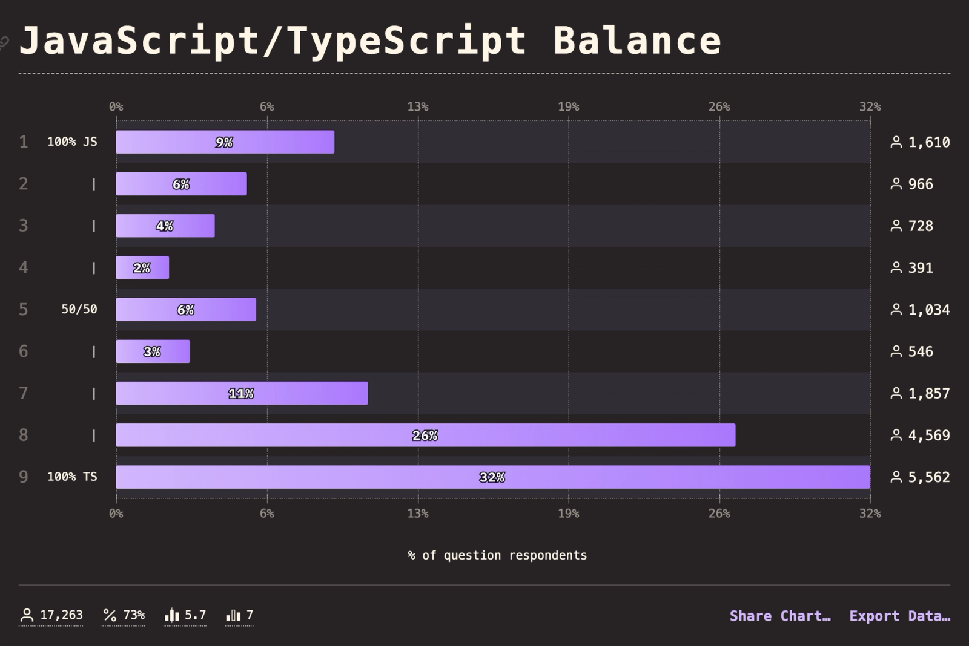Viewport: 969px width, 646px height.
Task: Click the count 1,610 for 100% JS
Action: coord(929,142)
